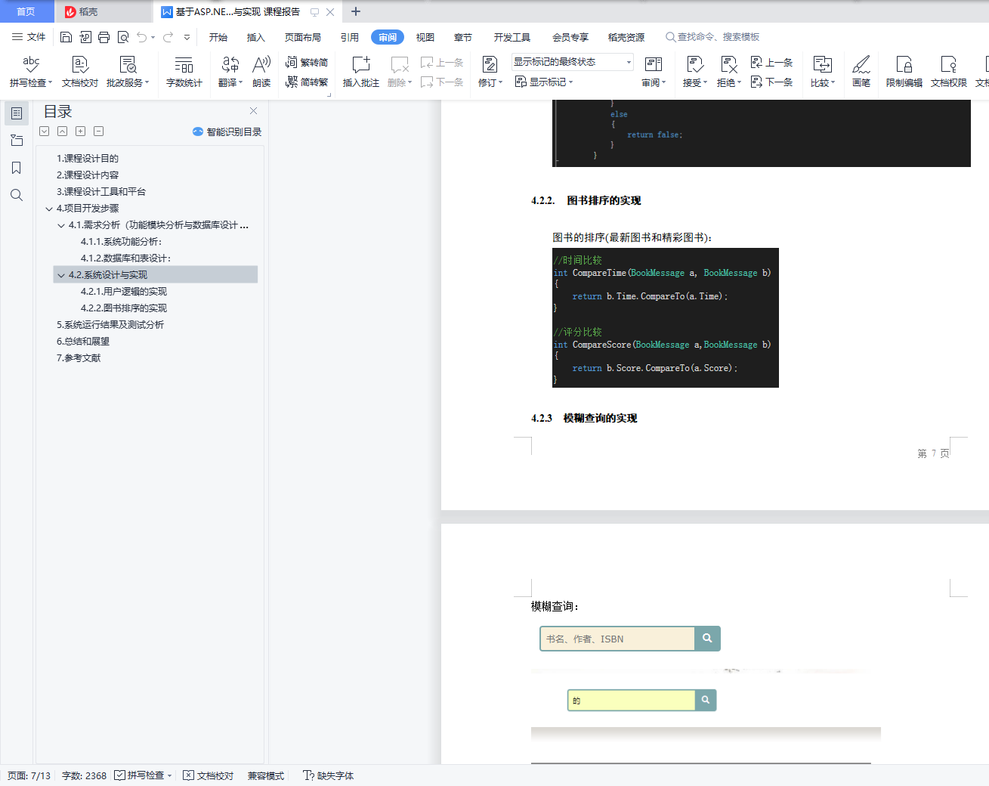
Task: Switch to the 引用 ribbon tab
Action: tap(350, 37)
